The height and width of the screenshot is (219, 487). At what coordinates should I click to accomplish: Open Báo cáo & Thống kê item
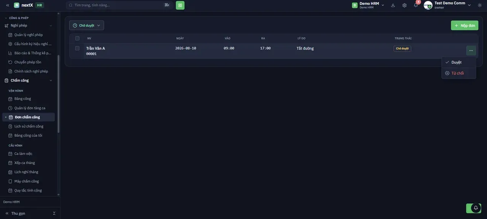tap(30, 53)
